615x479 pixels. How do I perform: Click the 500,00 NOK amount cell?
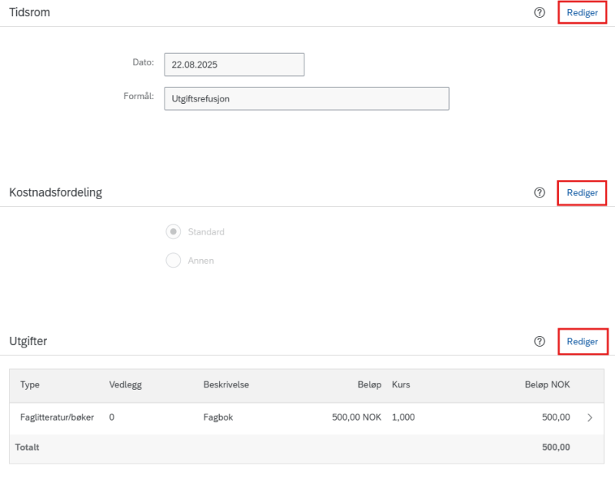(357, 417)
